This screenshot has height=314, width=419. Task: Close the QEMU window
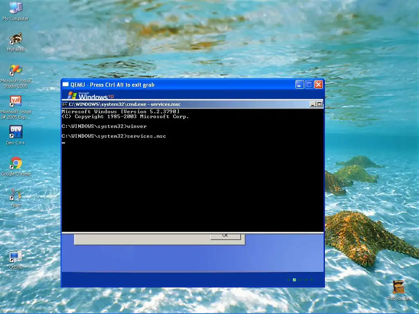tap(318, 85)
